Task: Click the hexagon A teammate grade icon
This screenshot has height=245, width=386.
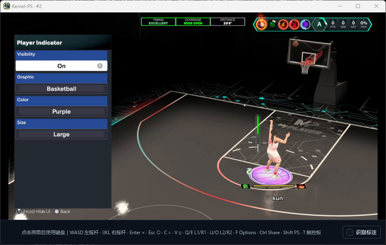Action: (x=319, y=24)
